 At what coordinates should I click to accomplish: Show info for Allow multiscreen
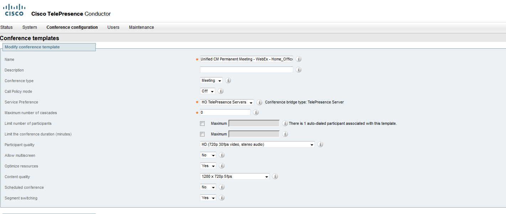pos(222,155)
